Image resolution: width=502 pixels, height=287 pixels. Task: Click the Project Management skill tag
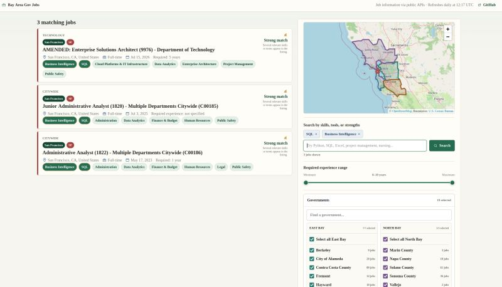pos(238,65)
